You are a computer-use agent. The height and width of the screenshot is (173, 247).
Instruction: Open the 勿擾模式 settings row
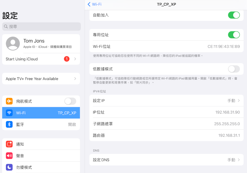pos(41,167)
